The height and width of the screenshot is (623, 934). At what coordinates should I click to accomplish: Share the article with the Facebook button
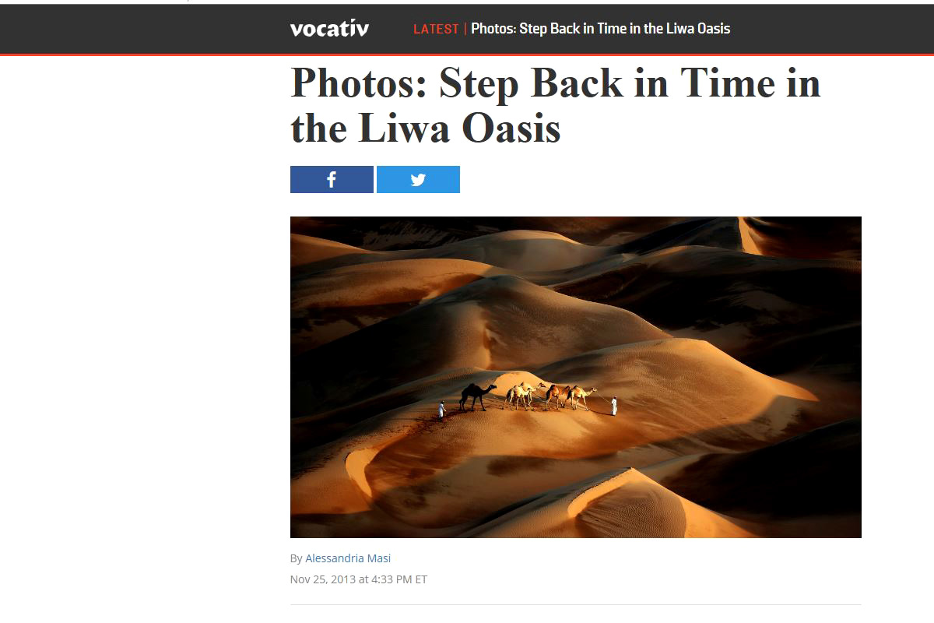tap(332, 179)
